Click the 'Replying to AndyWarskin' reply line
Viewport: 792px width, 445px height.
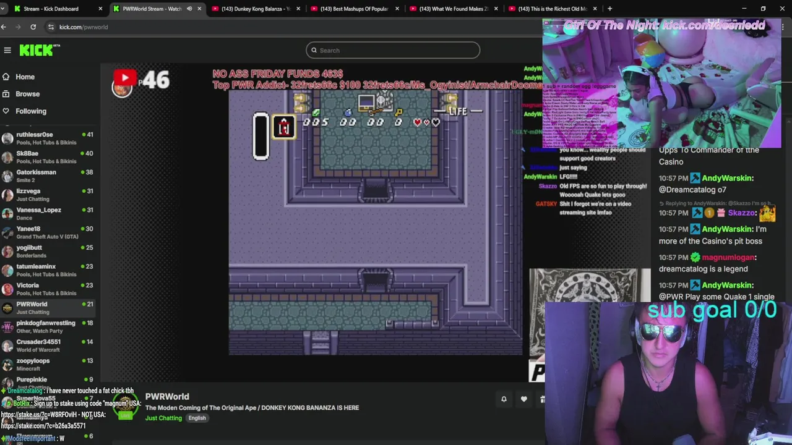(715, 203)
